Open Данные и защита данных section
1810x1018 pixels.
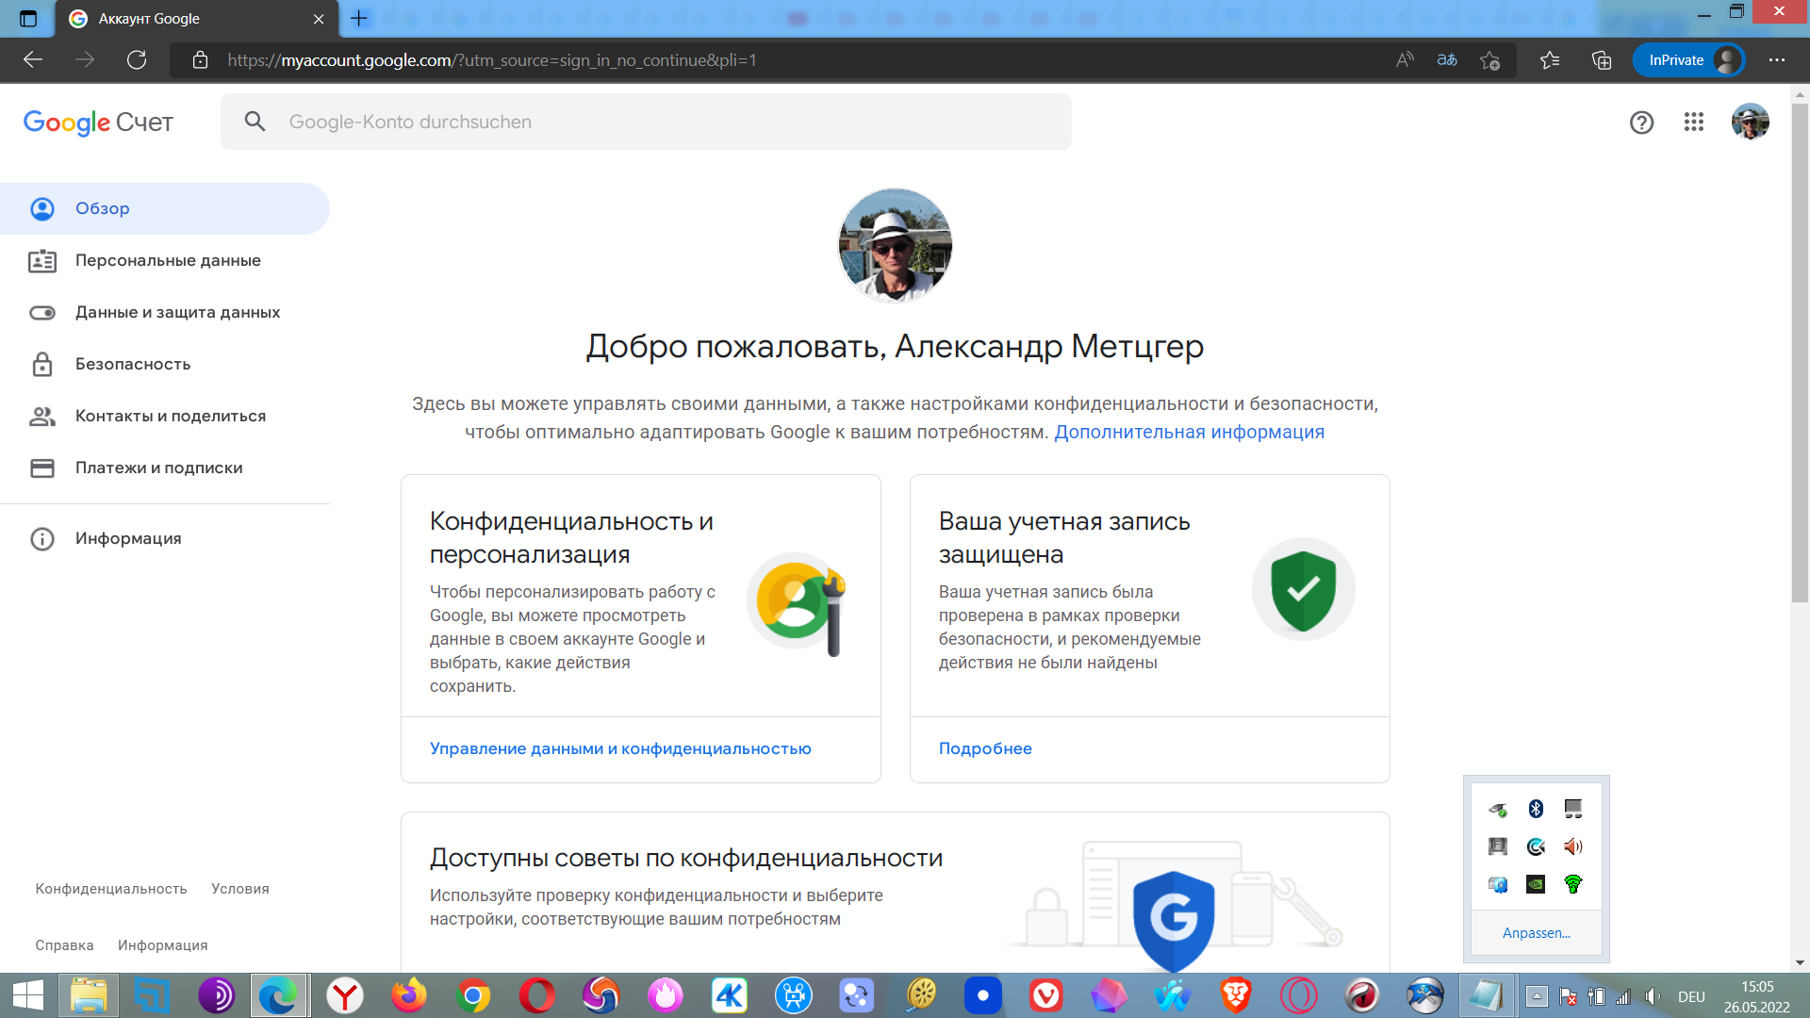[165, 312]
